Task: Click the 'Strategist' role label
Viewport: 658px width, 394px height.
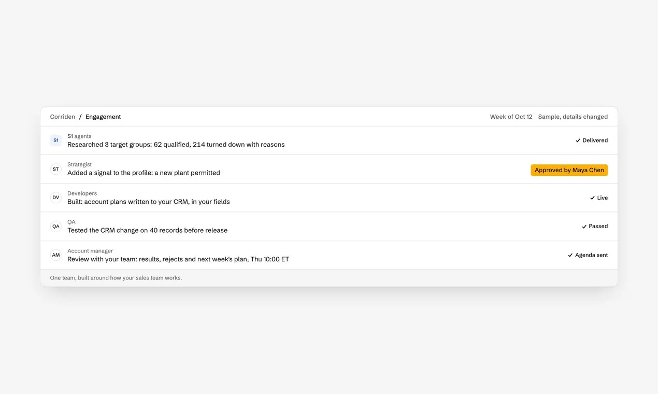Action: pos(79,164)
